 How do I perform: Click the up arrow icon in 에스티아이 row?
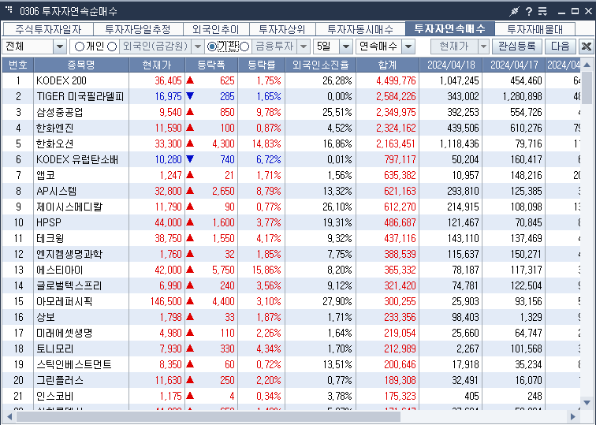[x=190, y=270]
